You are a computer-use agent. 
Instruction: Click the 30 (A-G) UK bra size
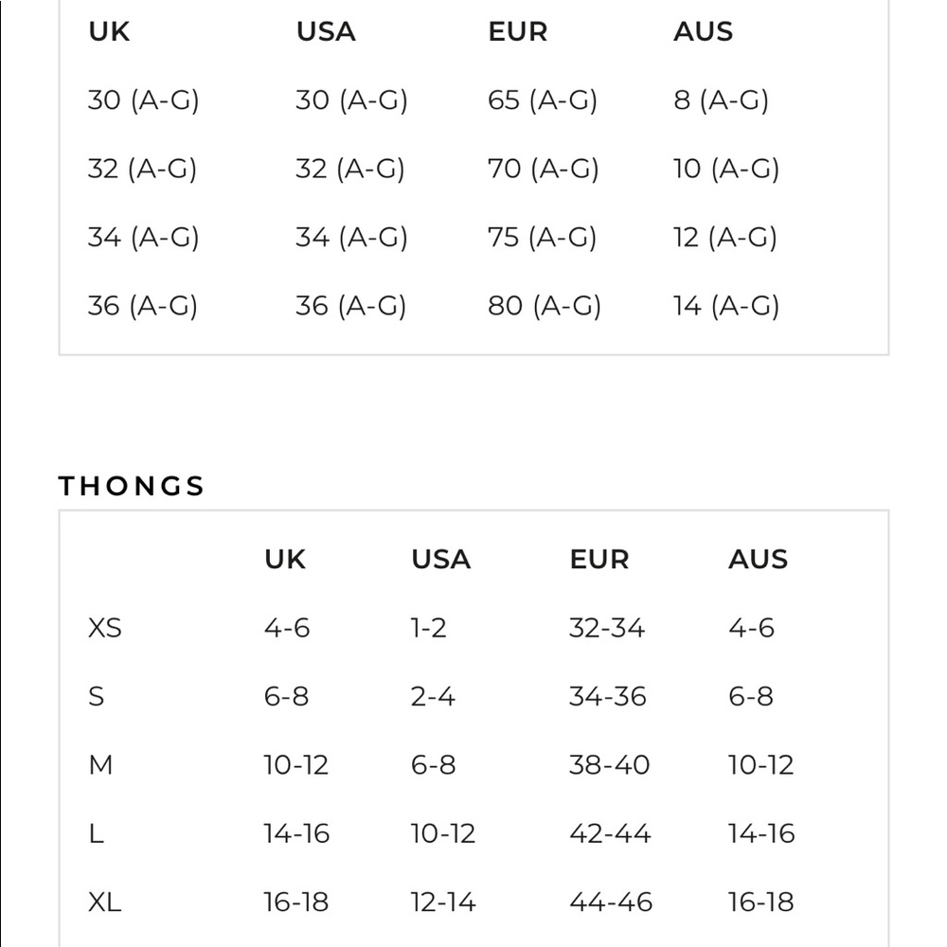143,100
